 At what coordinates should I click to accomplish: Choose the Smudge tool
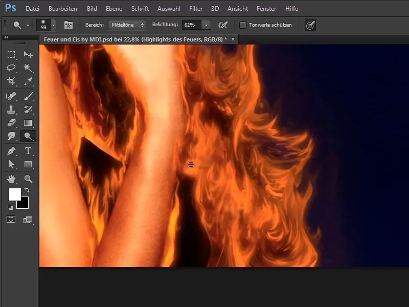[x=11, y=136]
